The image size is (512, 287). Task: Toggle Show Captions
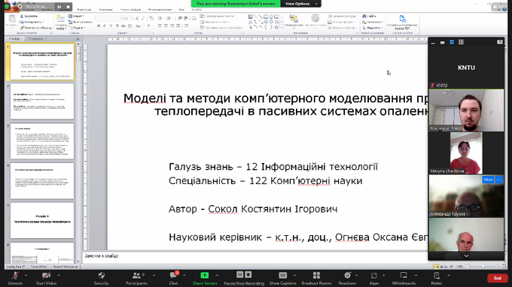click(283, 275)
